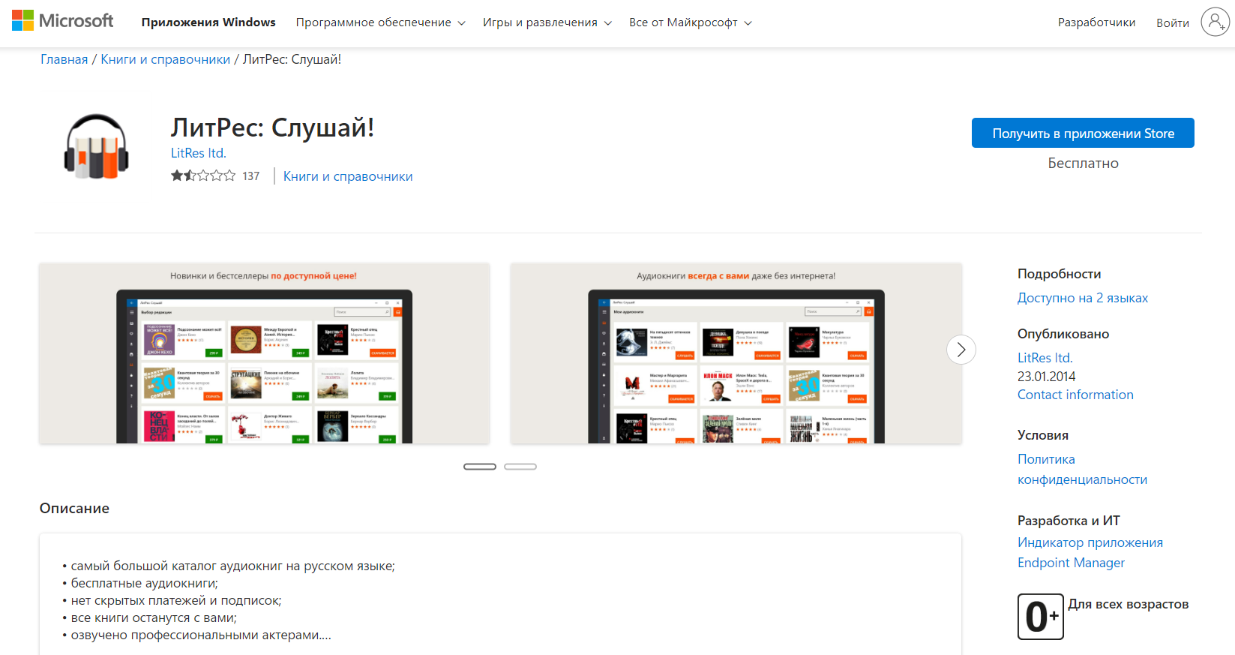Image resolution: width=1235 pixels, height=655 pixels.
Task: Select the first carousel page indicator
Action: (x=480, y=467)
